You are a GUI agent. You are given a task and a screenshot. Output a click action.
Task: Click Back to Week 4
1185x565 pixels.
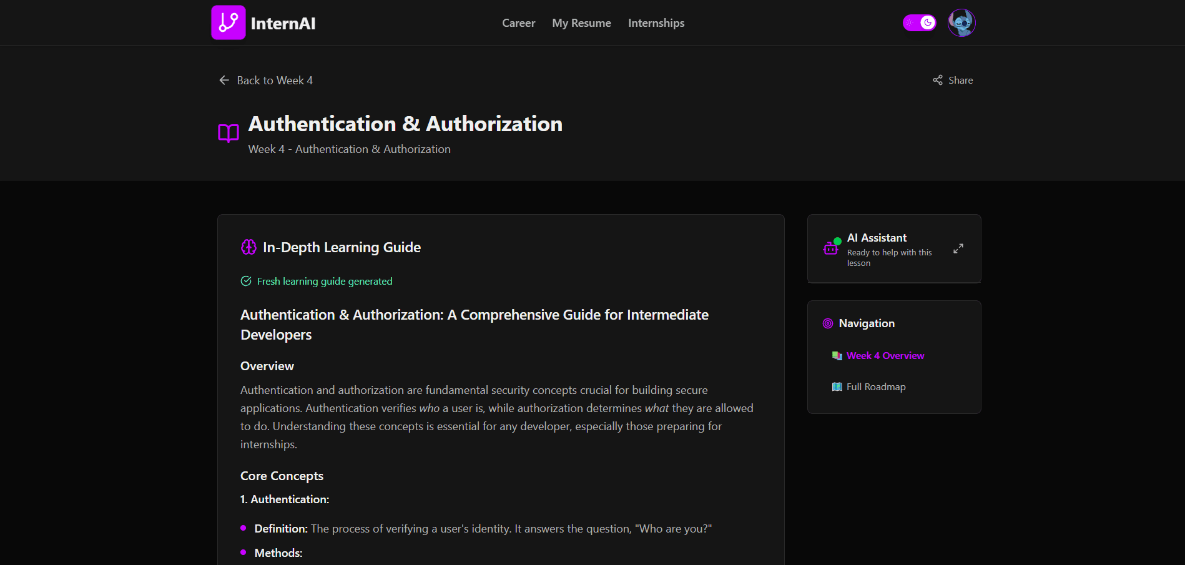coord(275,81)
